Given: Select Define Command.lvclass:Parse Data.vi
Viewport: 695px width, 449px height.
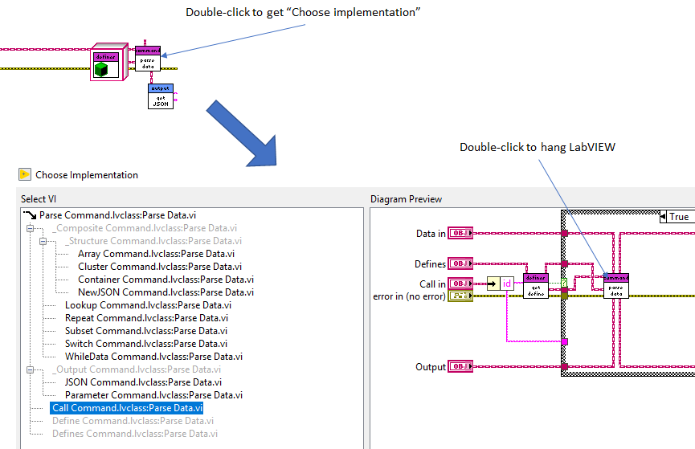Looking at the screenshot, I should [x=133, y=421].
